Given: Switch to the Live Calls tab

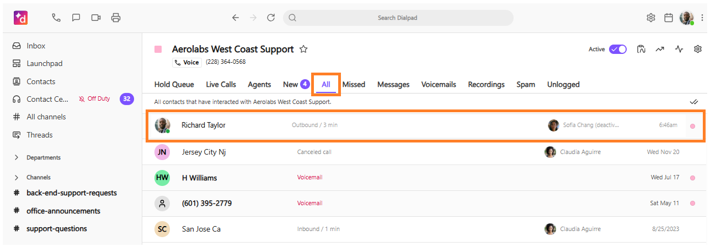Looking at the screenshot, I should (221, 84).
